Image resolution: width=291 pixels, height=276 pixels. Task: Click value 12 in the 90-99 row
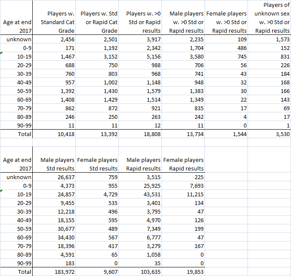click(x=140, y=125)
